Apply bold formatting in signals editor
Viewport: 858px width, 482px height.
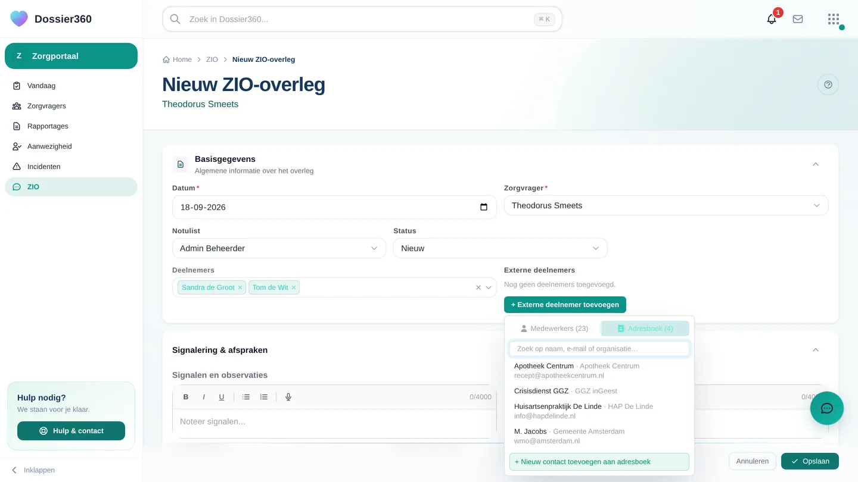186,397
